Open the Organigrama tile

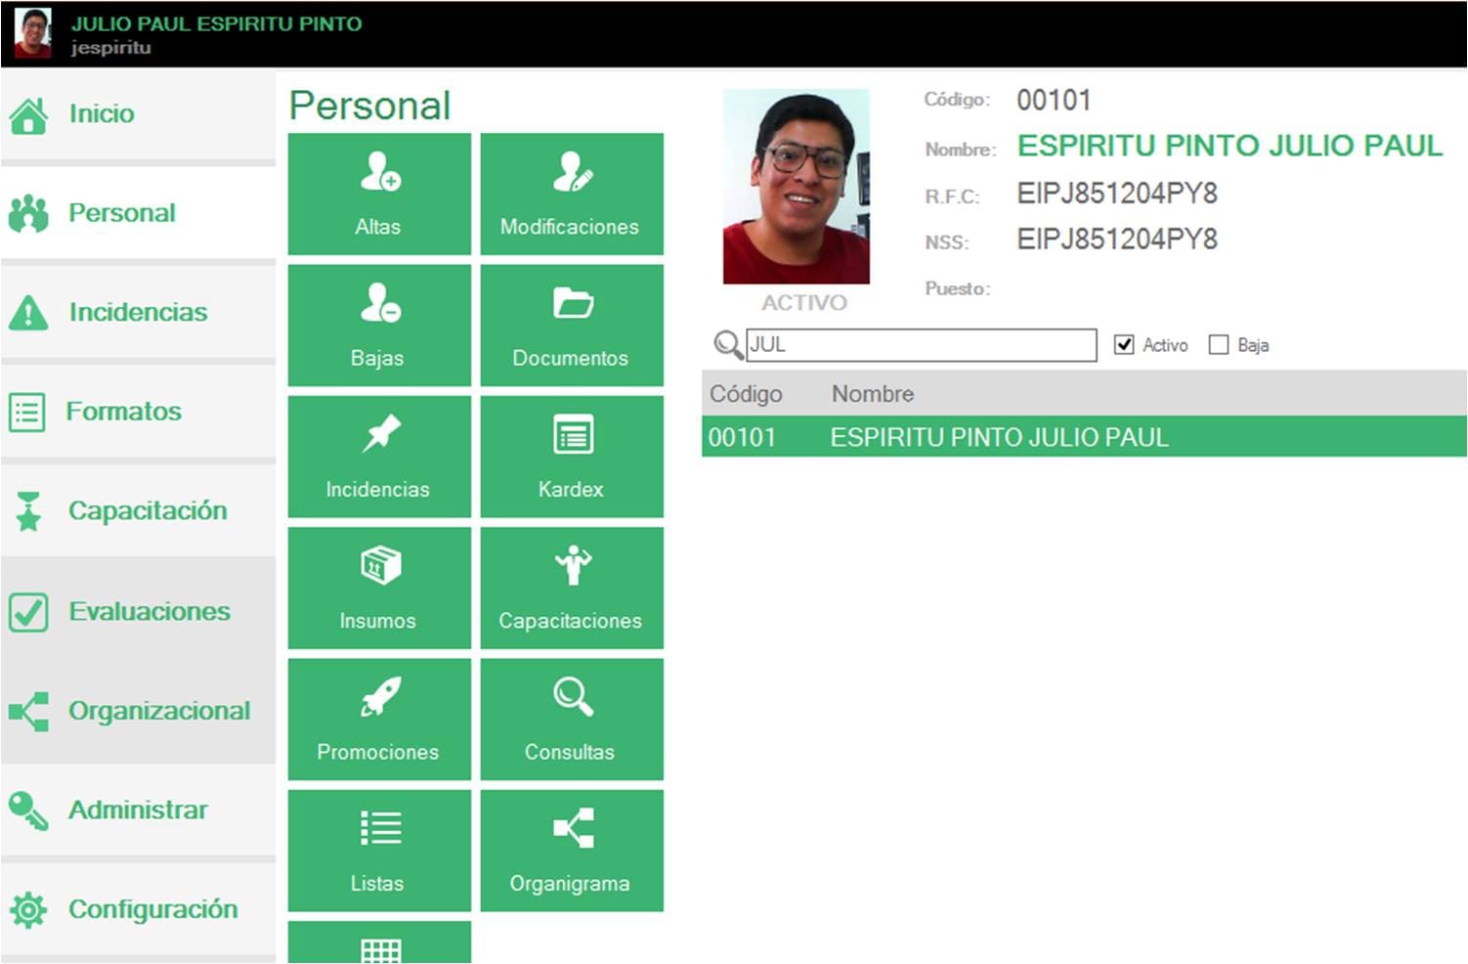[572, 850]
